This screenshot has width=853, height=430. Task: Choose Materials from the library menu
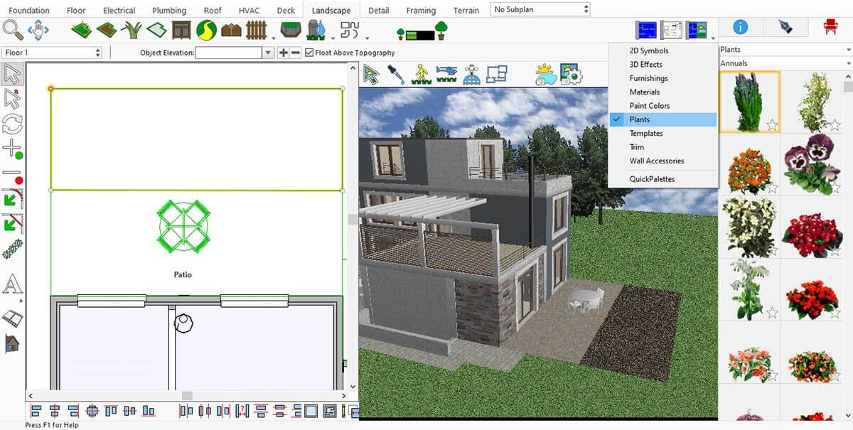point(644,92)
